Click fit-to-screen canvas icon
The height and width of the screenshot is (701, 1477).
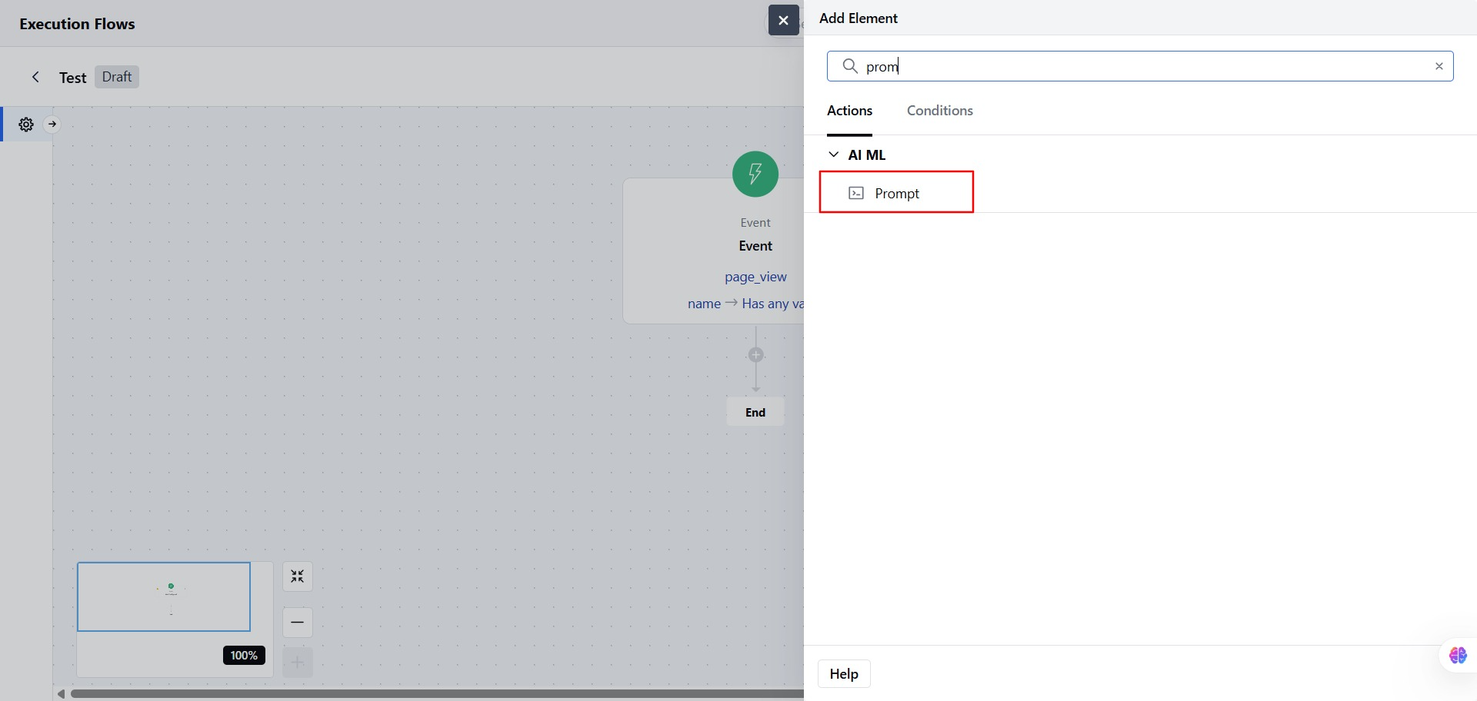[298, 576]
